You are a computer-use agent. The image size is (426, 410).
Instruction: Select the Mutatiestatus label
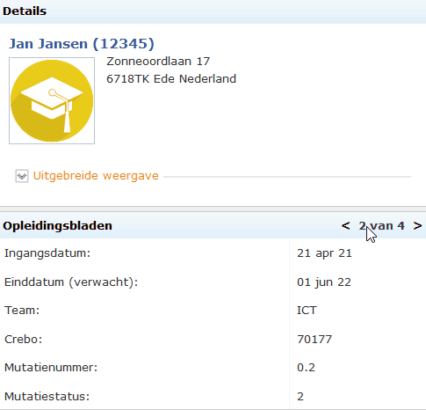pos(47,397)
